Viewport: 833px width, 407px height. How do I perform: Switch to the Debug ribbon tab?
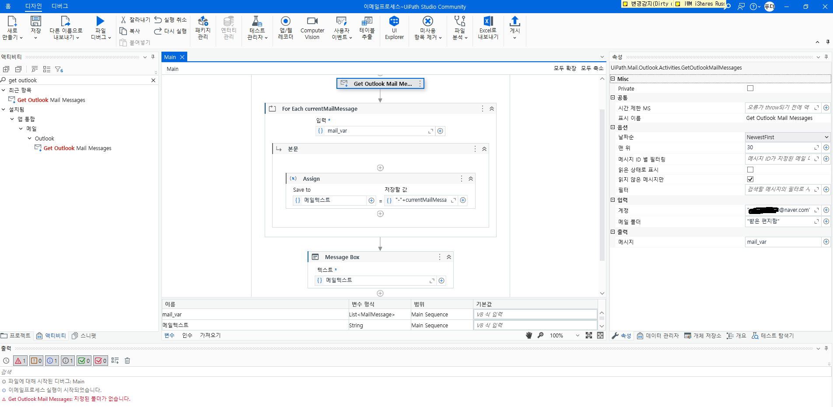[x=59, y=6]
